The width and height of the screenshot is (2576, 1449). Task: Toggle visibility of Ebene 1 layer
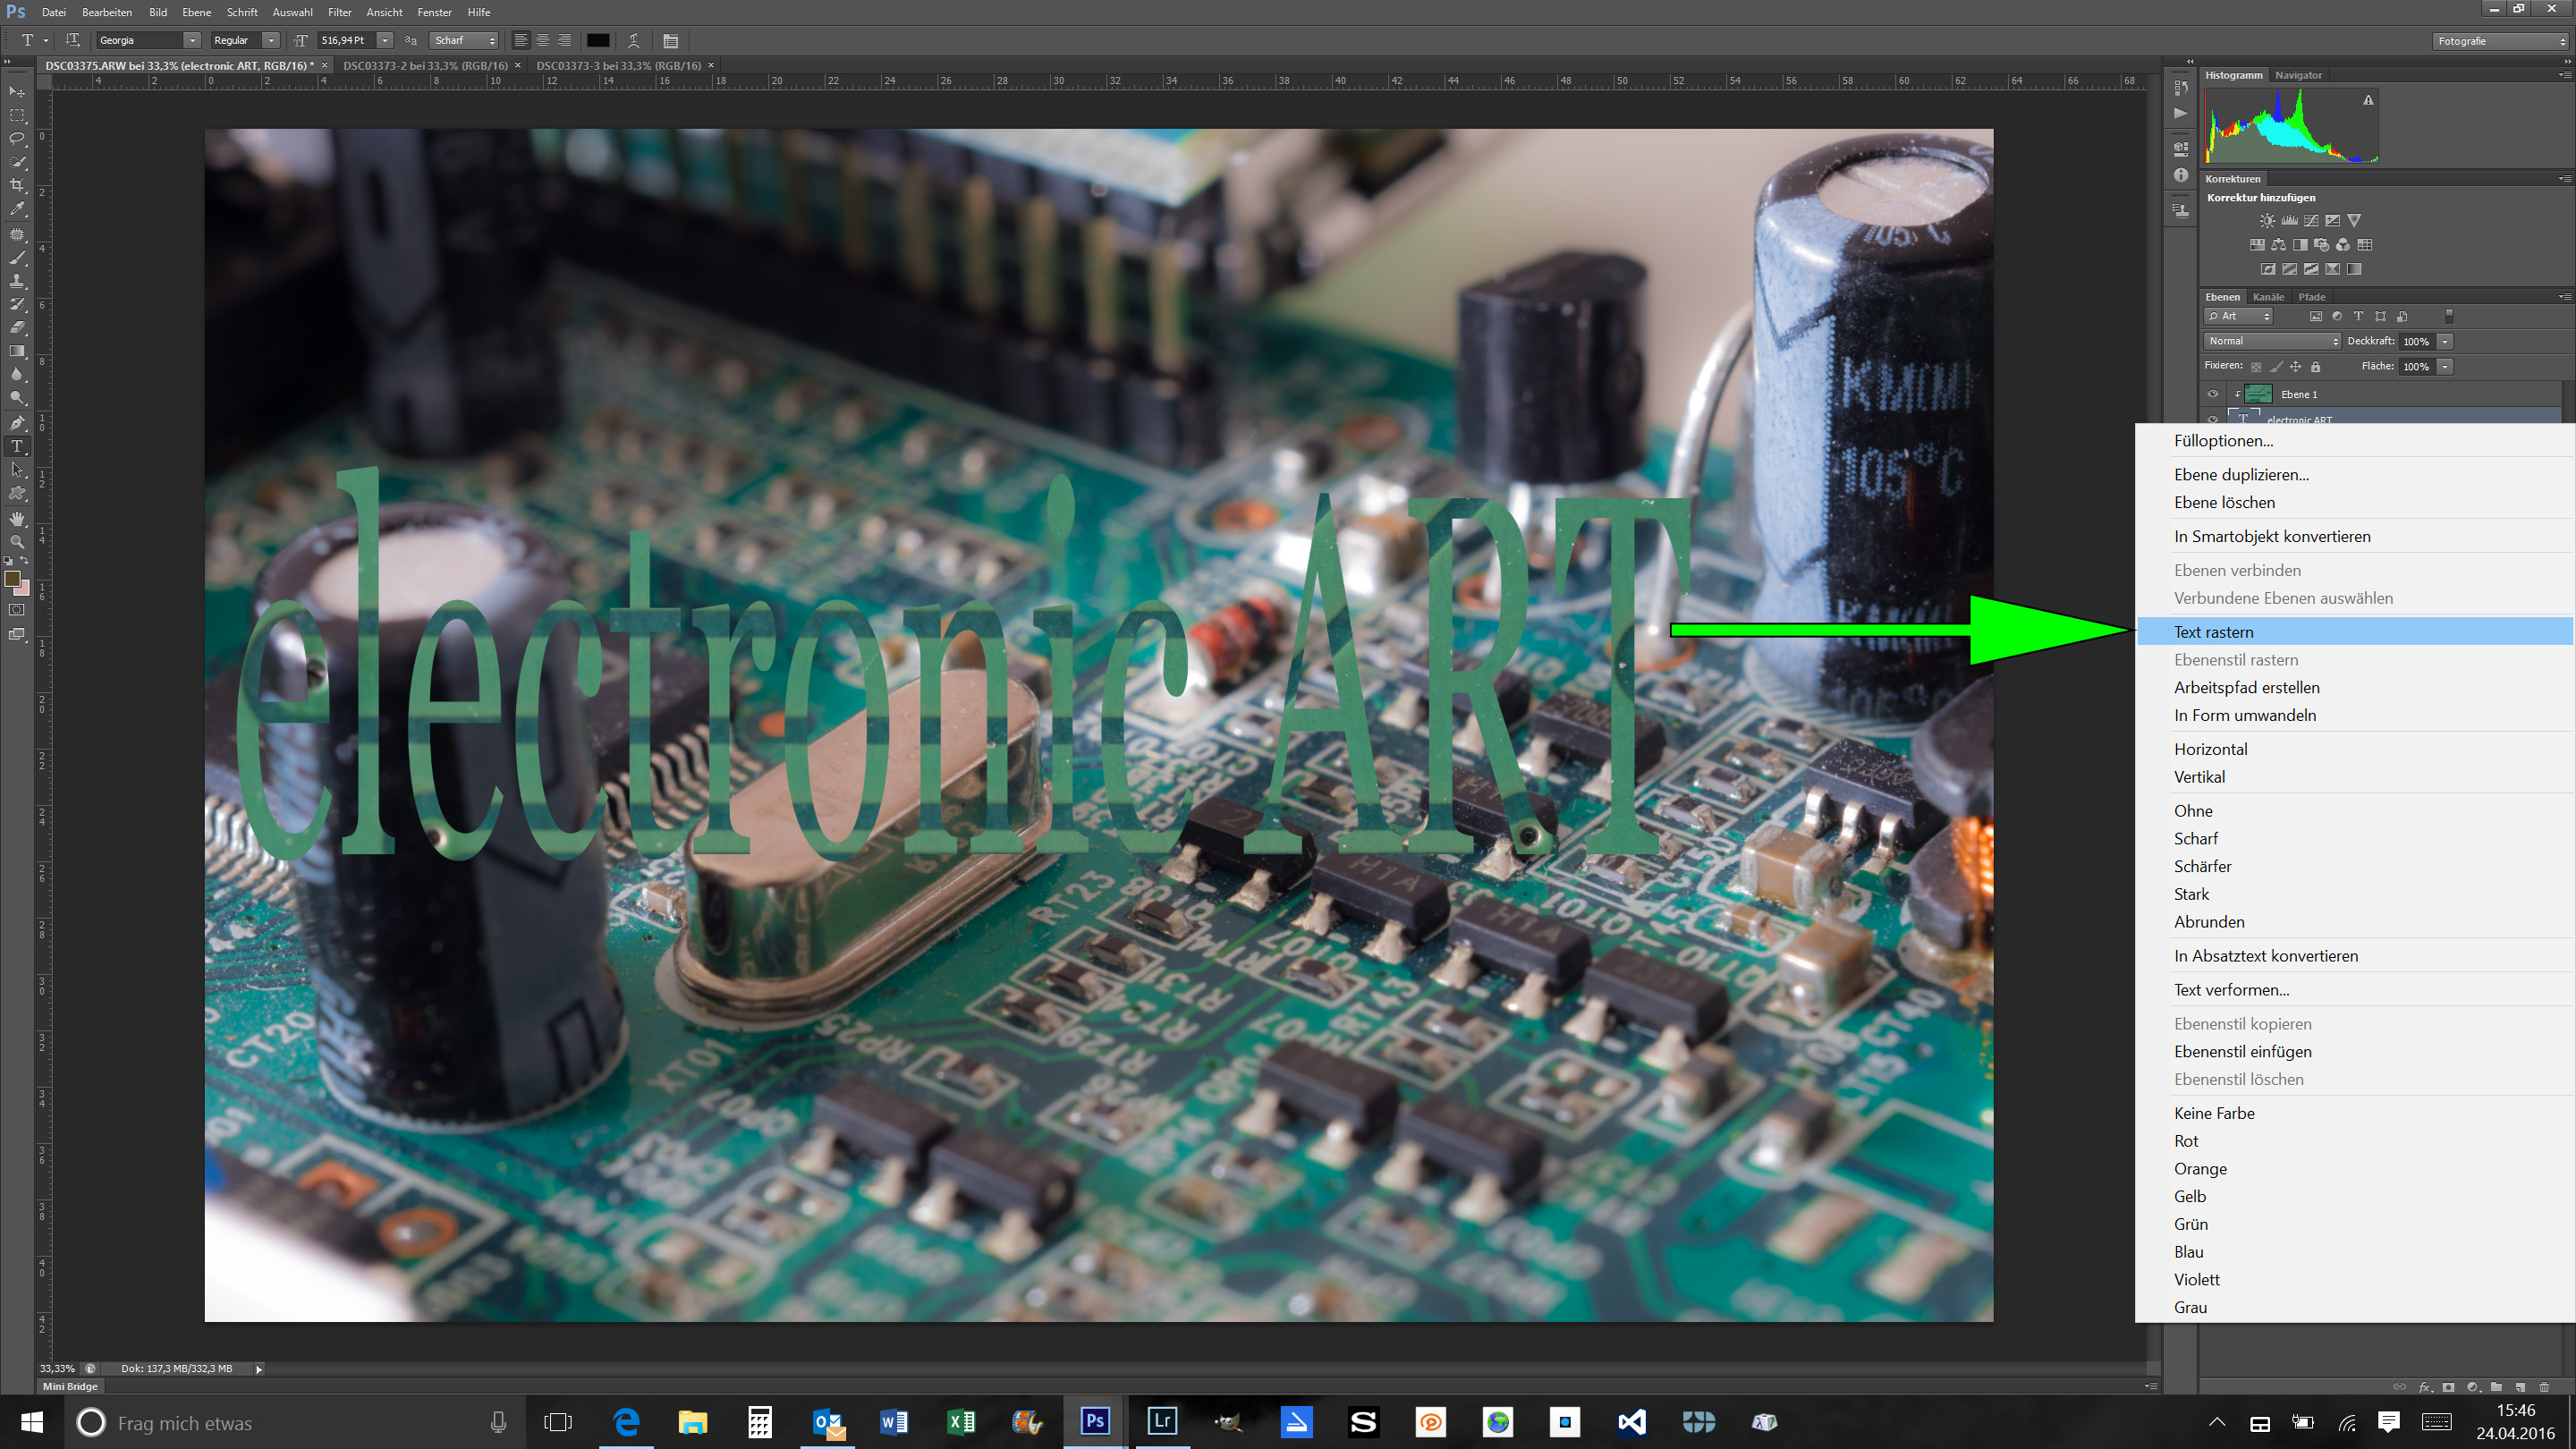pos(2212,394)
